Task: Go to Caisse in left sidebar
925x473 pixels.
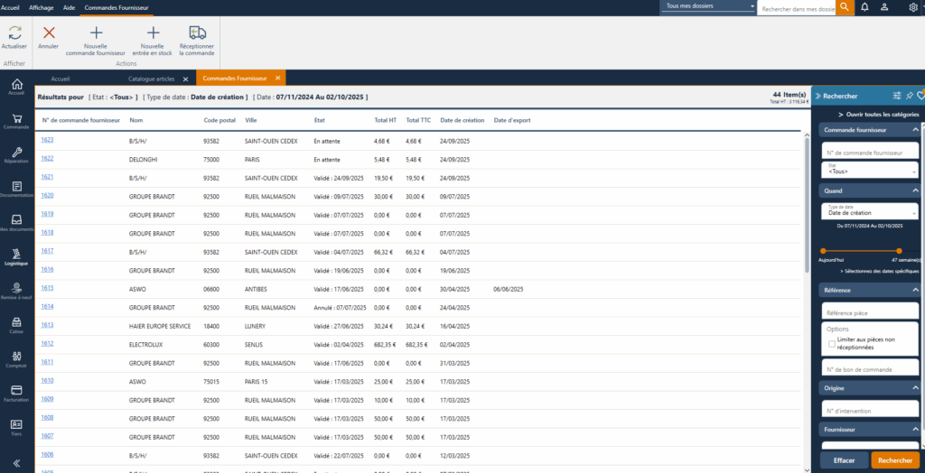Action: click(x=16, y=324)
